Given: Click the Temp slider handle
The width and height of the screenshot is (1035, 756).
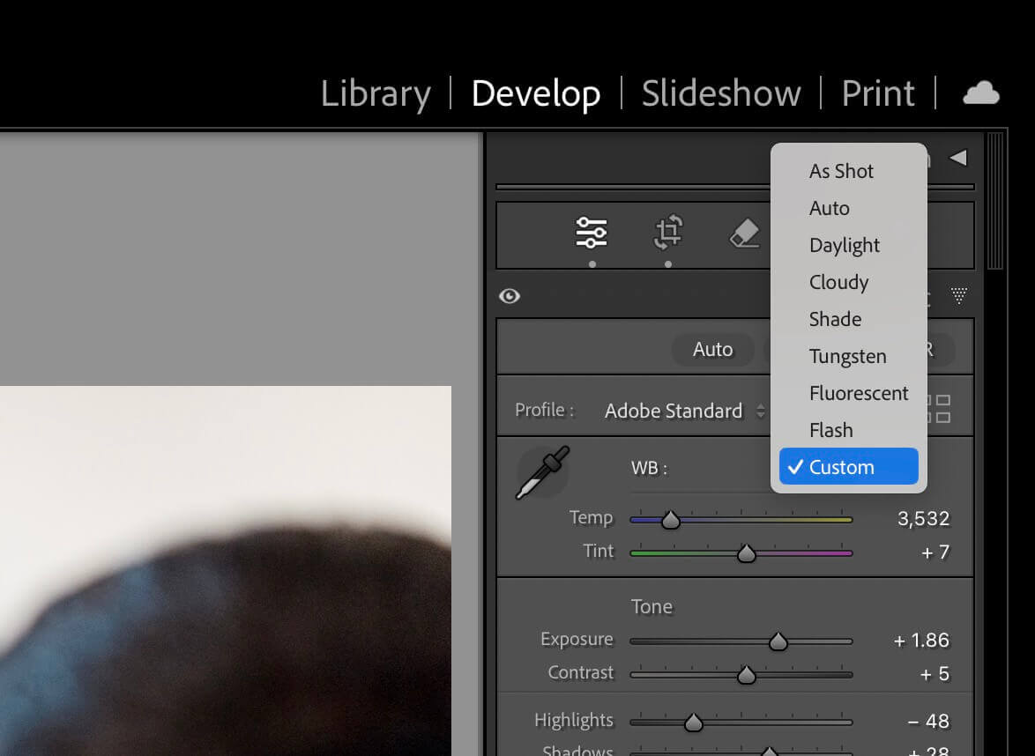Looking at the screenshot, I should pyautogui.click(x=671, y=520).
